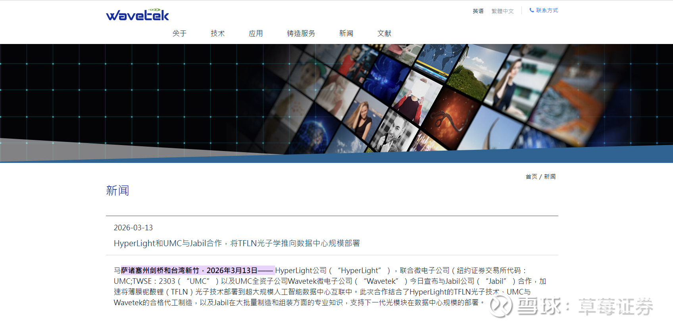
Task: Click 新闻 in the breadcrumb
Action: [x=550, y=176]
